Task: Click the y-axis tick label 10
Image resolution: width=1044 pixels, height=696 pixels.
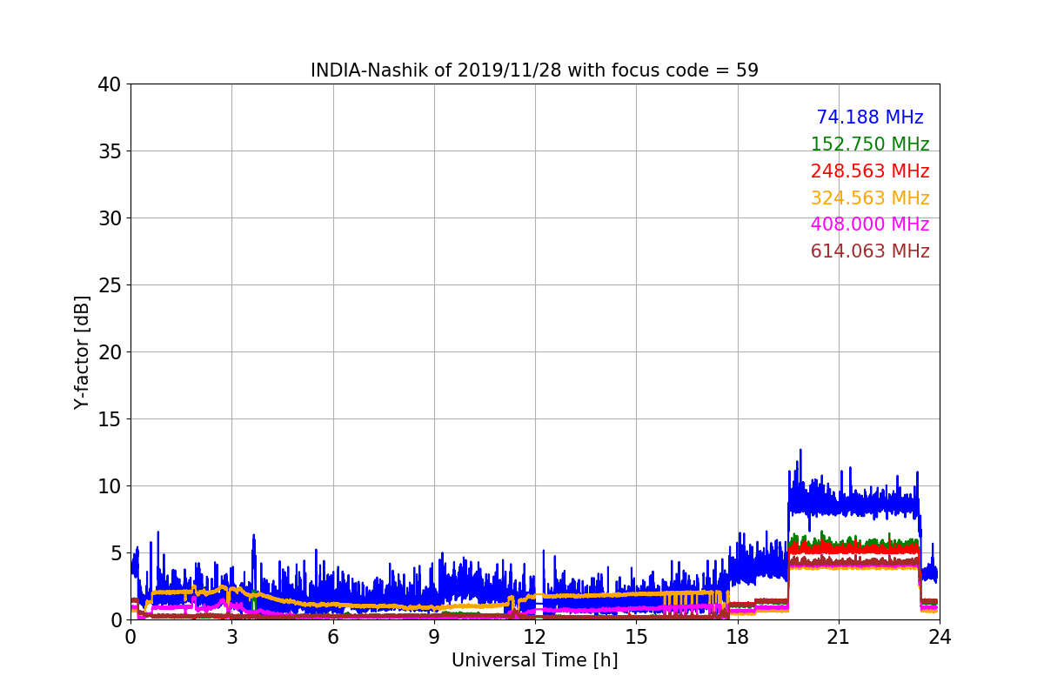Action: (x=110, y=486)
